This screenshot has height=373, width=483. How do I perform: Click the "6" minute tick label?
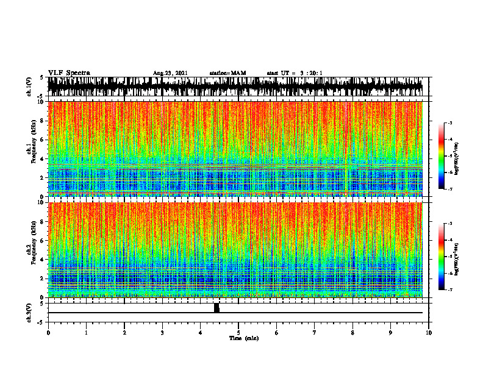pyautogui.click(x=277, y=333)
